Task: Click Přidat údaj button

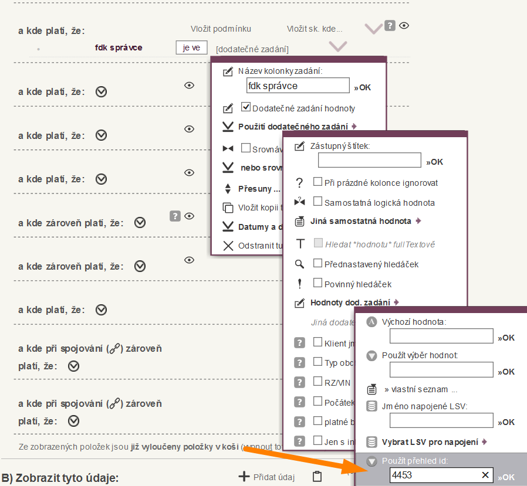Action: [x=266, y=477]
